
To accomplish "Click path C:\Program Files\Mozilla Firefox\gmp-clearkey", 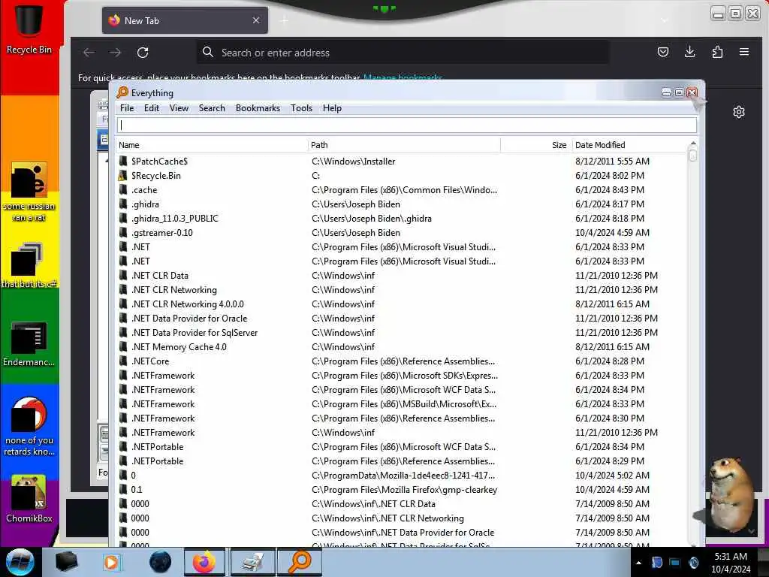I will [x=404, y=489].
